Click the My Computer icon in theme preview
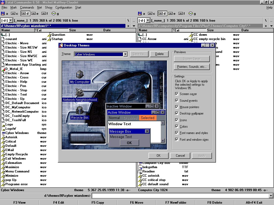This screenshot has height=205, width=274. coord(80,74)
